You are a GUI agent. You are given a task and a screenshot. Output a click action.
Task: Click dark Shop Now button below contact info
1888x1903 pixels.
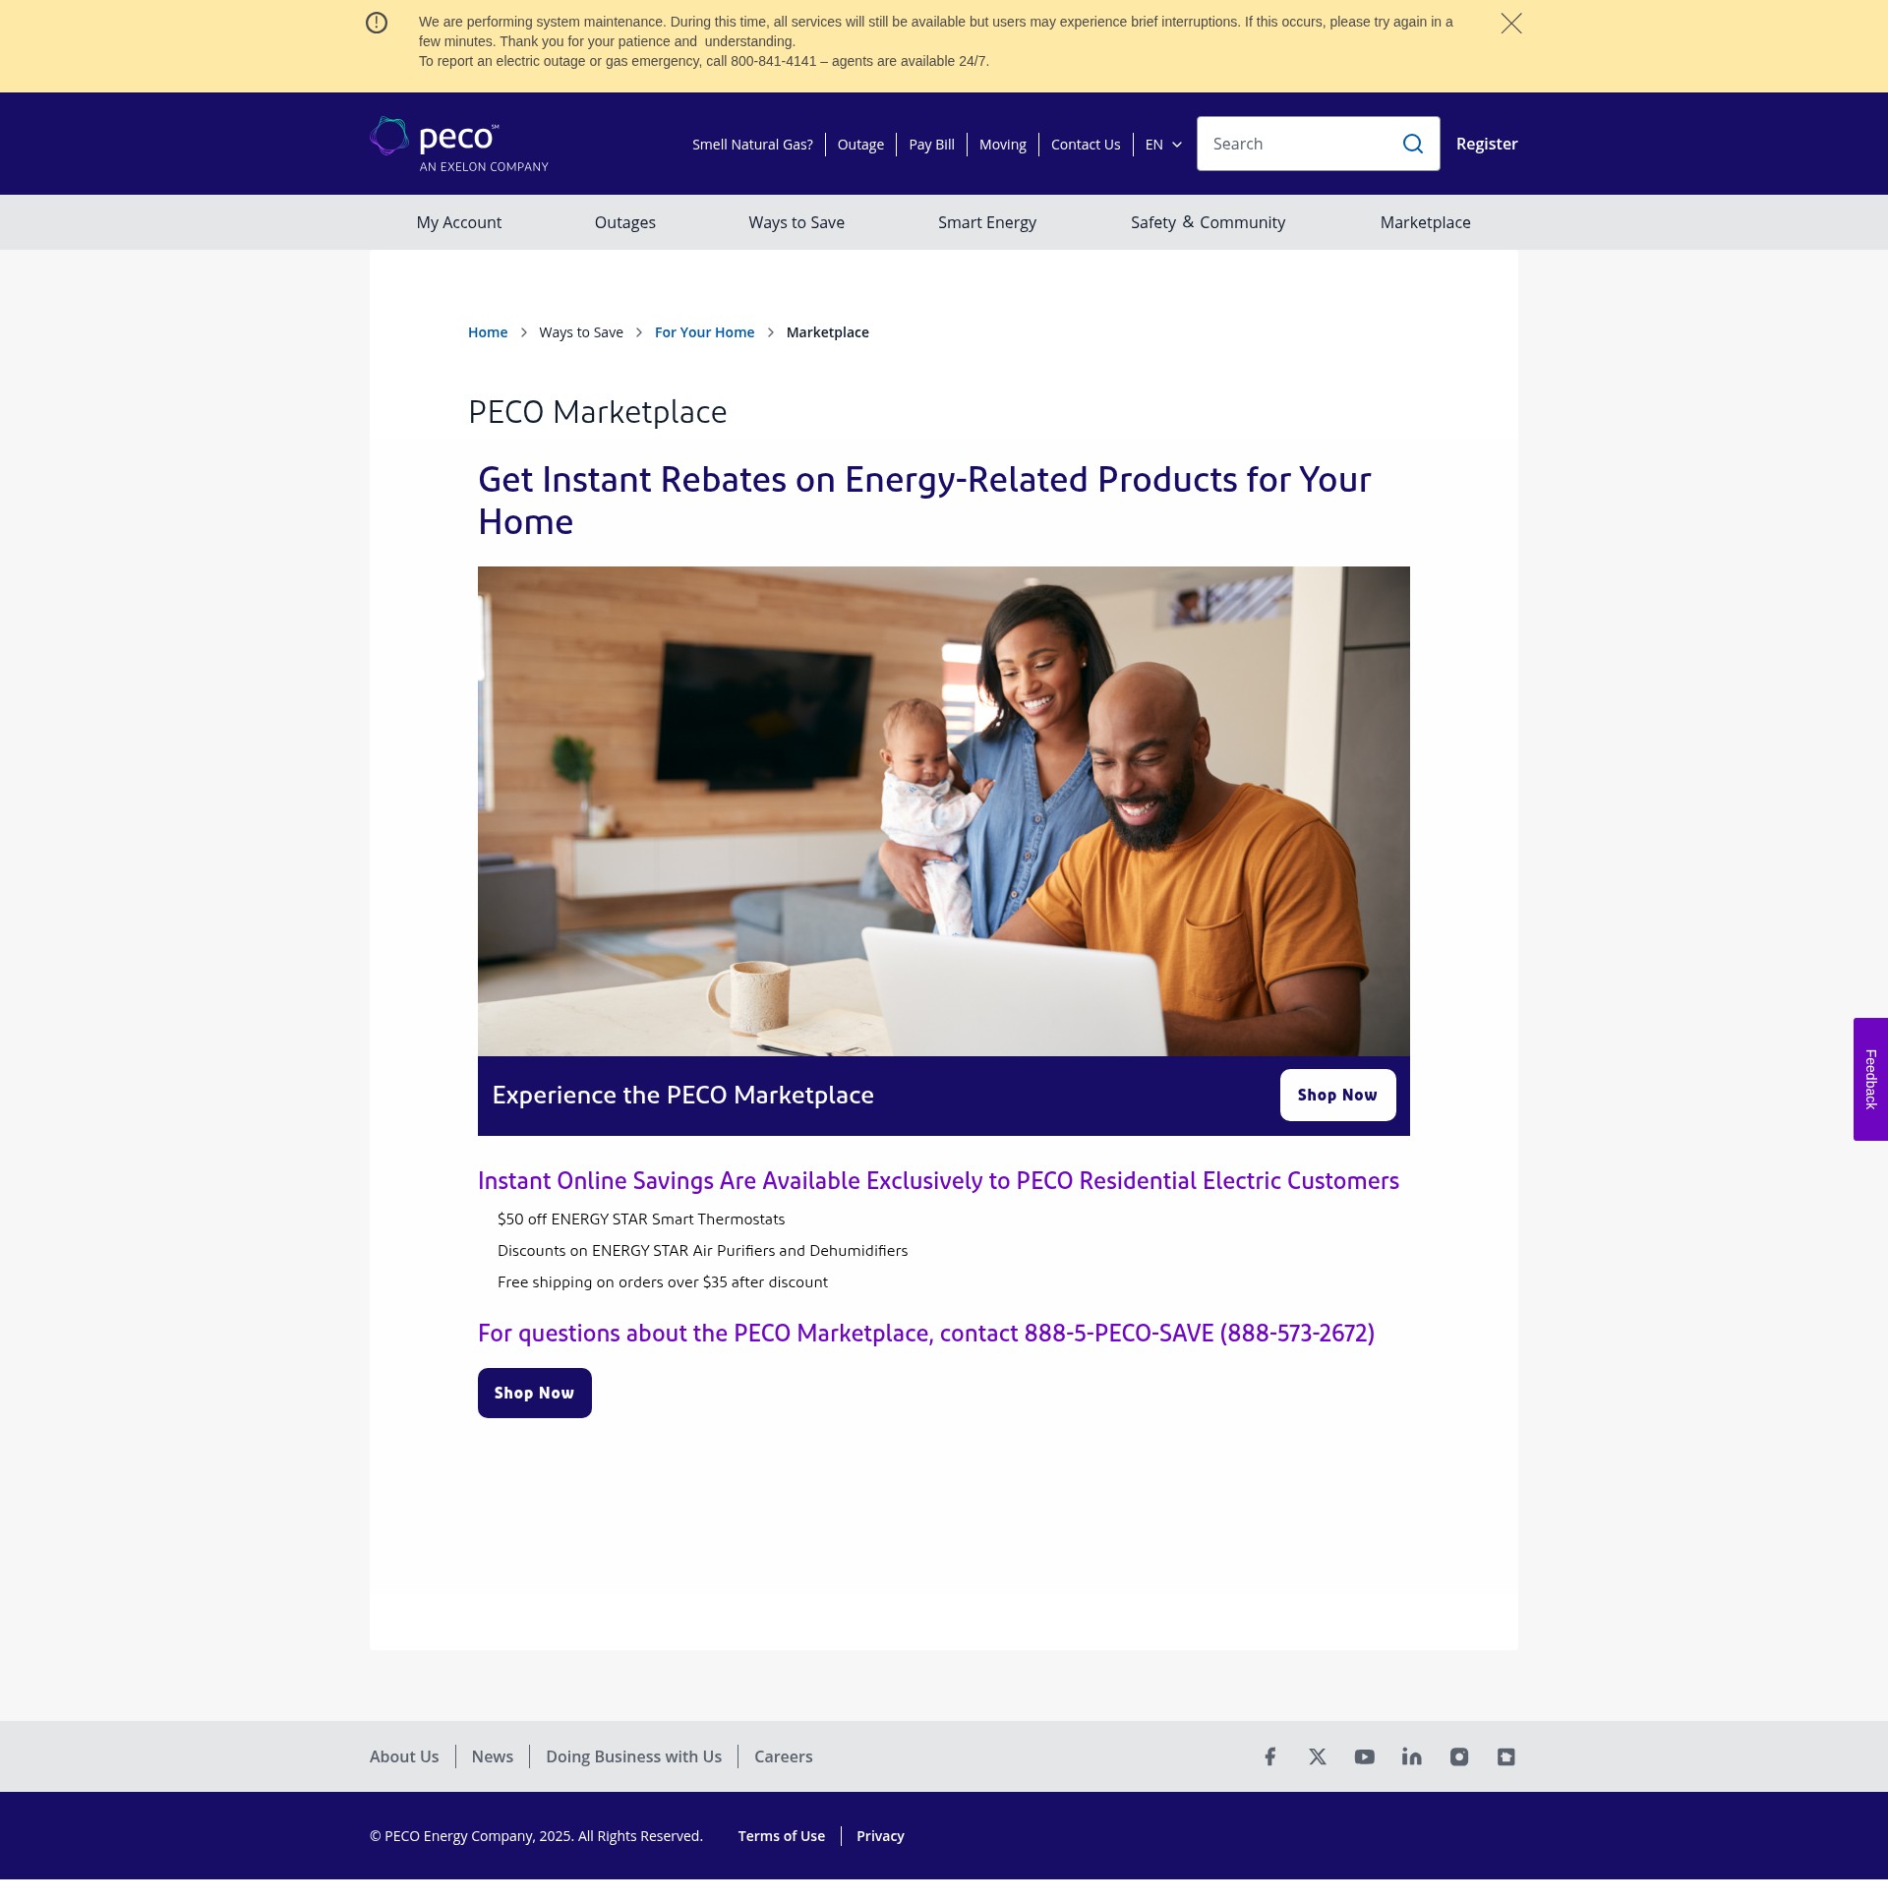coord(534,1393)
